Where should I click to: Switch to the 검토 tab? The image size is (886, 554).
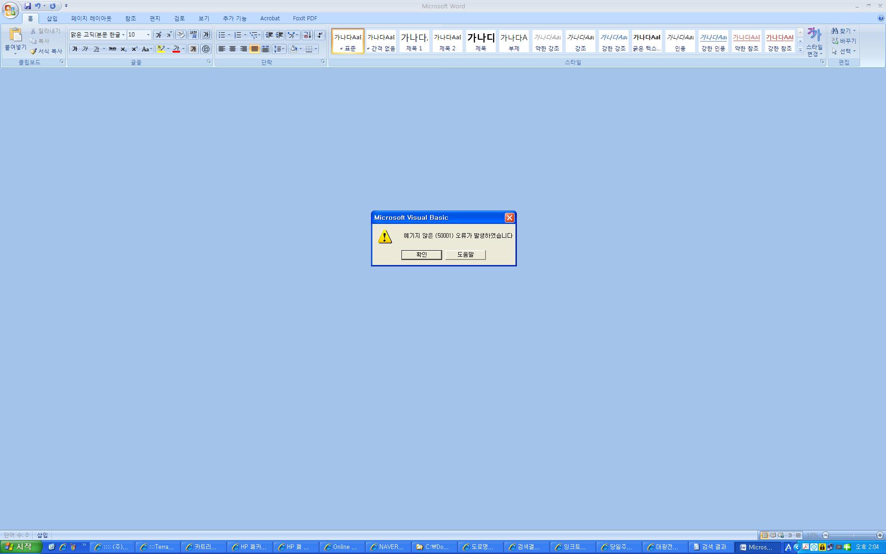coord(180,18)
